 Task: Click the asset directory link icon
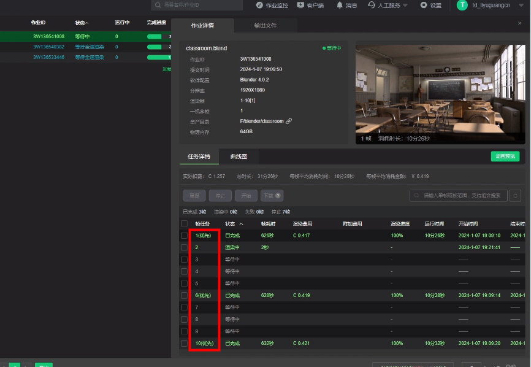(x=289, y=121)
